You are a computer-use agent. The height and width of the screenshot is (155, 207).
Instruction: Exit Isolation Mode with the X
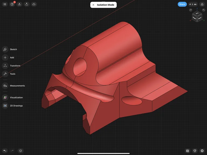click(x=93, y=5)
